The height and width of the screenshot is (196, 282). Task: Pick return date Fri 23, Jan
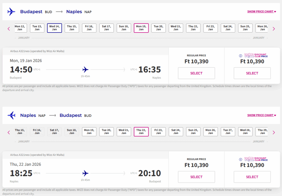pyautogui.click(x=159, y=131)
